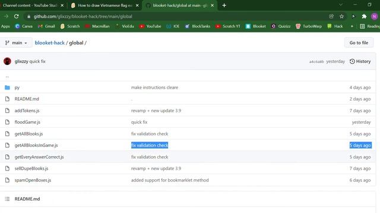
Task: Open the py folder
Action: [x=17, y=88]
